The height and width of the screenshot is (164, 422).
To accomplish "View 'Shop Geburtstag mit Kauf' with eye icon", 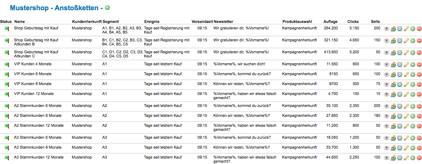I will tap(386, 29).
